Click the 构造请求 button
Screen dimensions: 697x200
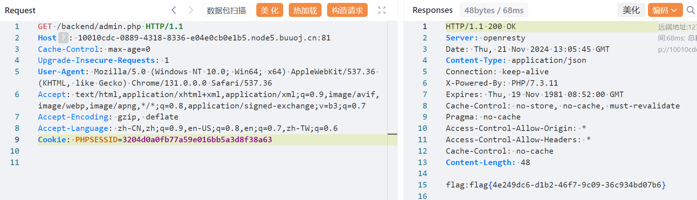[x=347, y=10]
